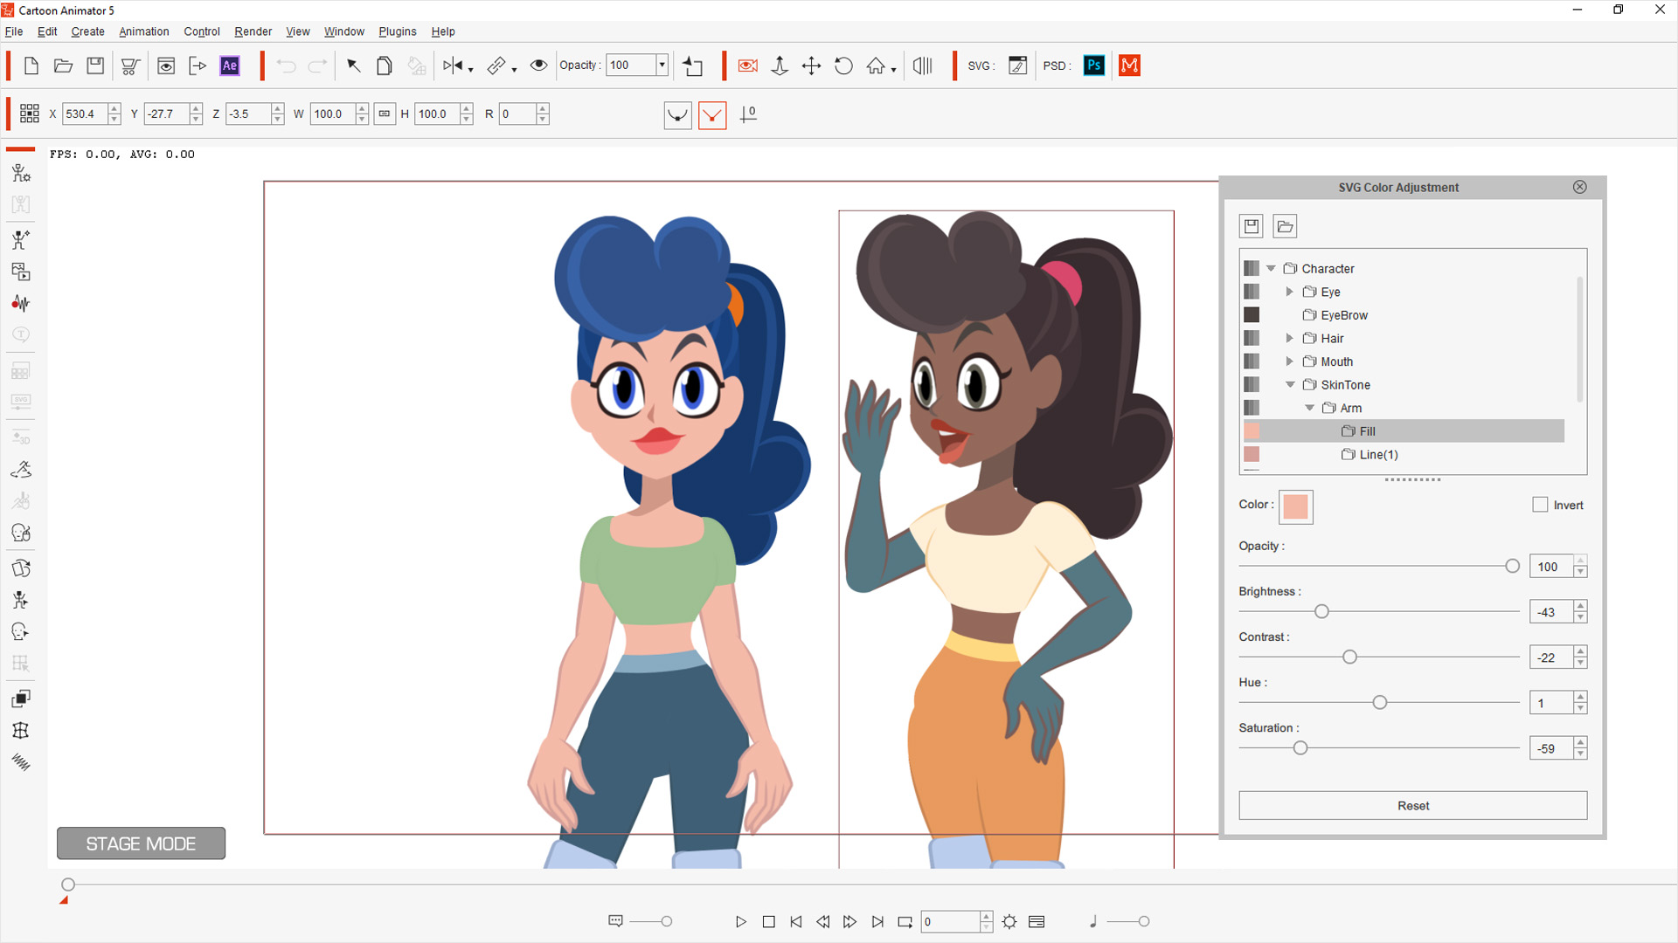Expand the Eye group in the character tree

[x=1290, y=292]
